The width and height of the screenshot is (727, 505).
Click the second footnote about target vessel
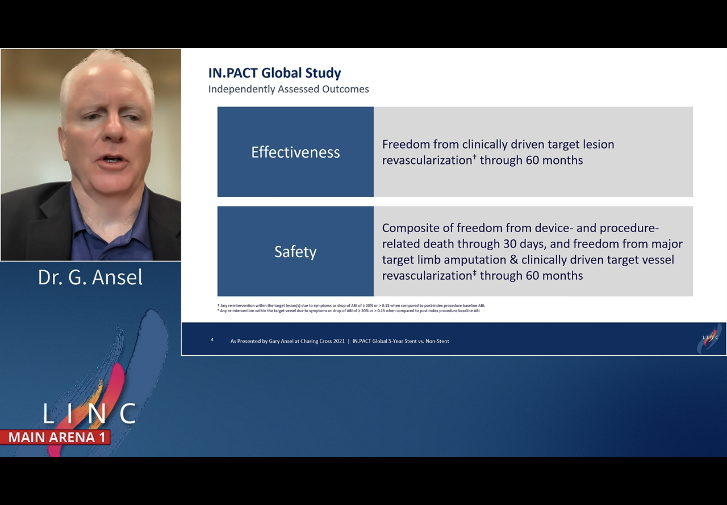click(x=348, y=311)
